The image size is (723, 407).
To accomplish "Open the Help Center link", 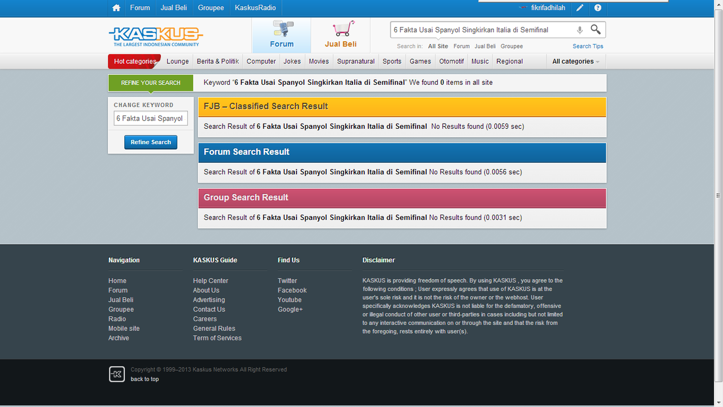I will pos(211,281).
